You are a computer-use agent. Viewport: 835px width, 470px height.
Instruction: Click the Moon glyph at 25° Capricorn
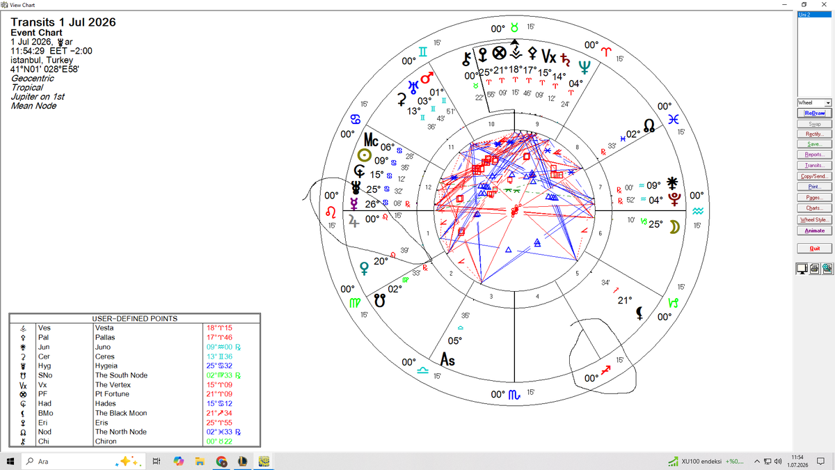coord(674,226)
